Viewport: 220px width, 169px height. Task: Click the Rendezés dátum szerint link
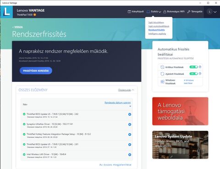point(118,102)
